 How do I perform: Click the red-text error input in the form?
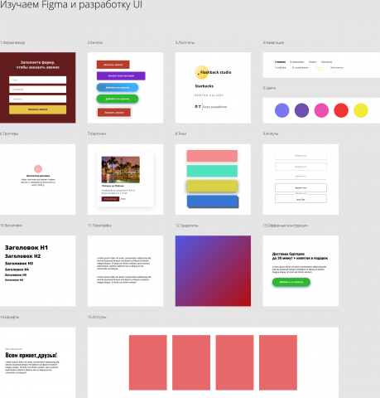[x=38, y=90]
